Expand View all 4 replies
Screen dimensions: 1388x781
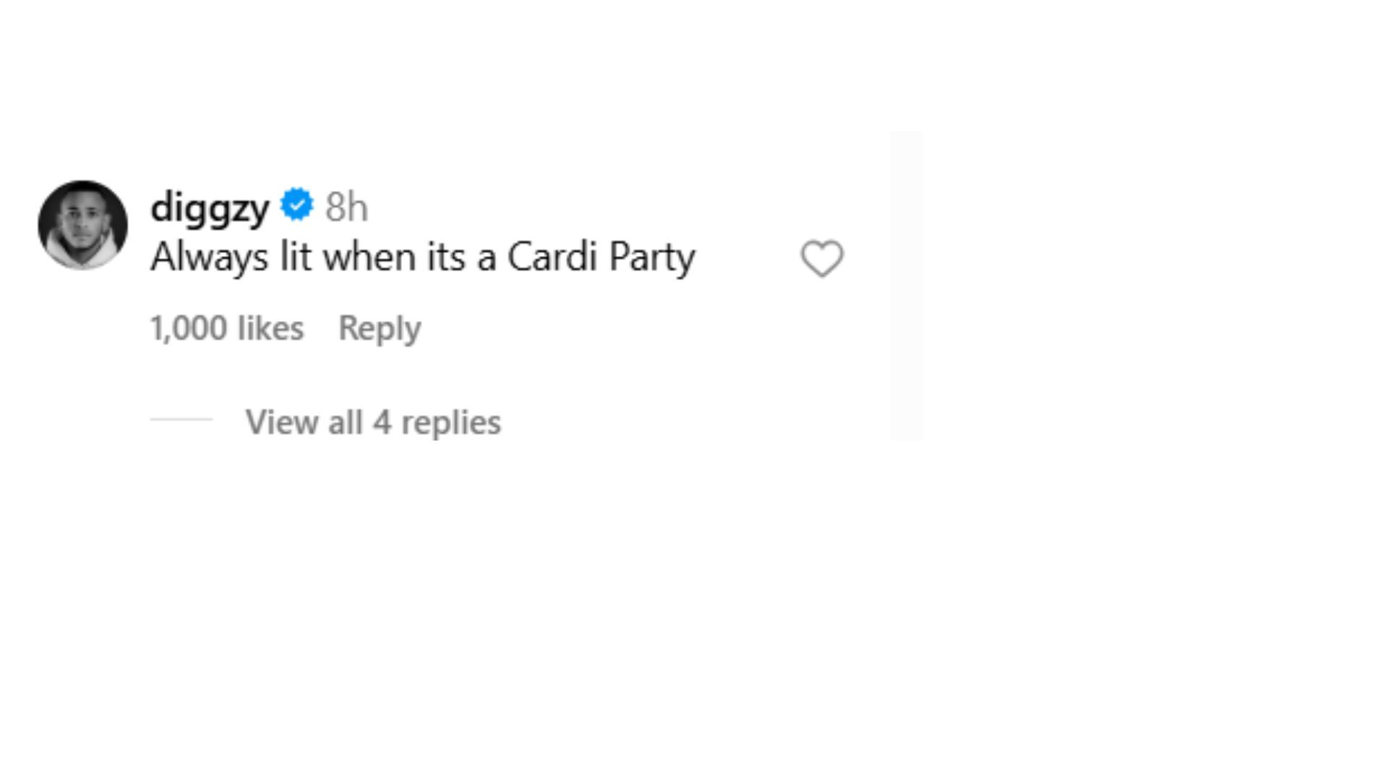(x=372, y=422)
